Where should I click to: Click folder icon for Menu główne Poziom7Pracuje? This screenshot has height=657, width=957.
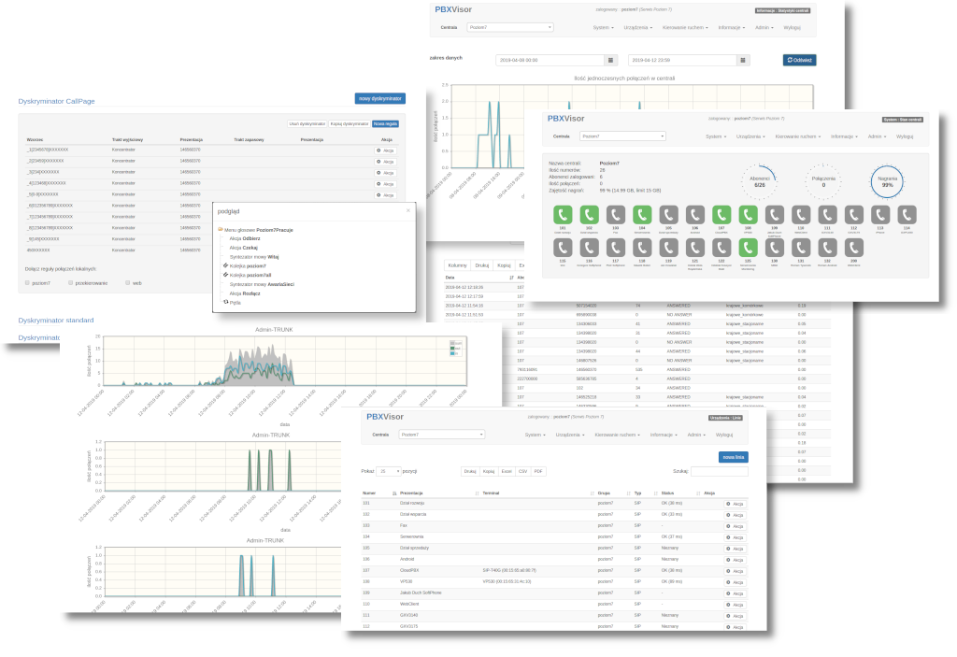[x=221, y=230]
